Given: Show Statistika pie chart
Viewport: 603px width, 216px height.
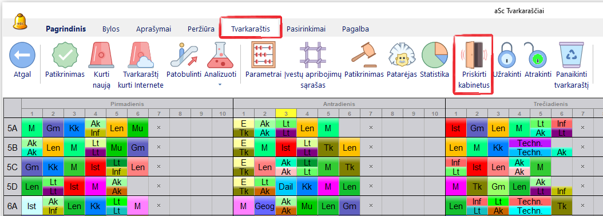Looking at the screenshot, I should 434,55.
